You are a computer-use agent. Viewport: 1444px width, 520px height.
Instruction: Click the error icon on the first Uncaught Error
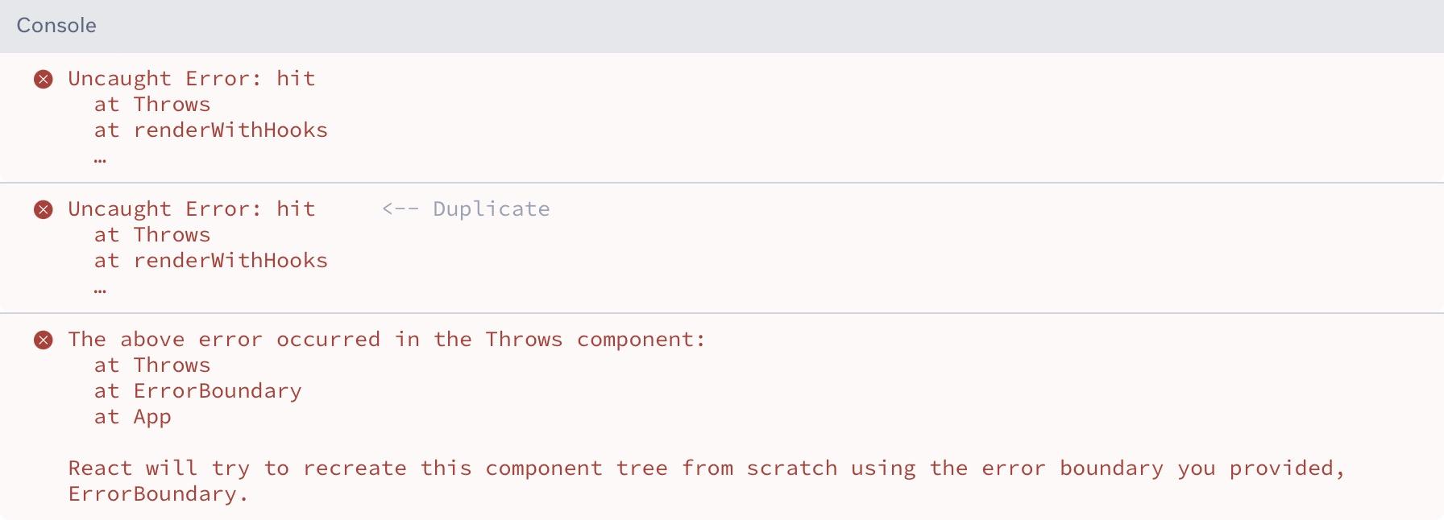pyautogui.click(x=44, y=79)
